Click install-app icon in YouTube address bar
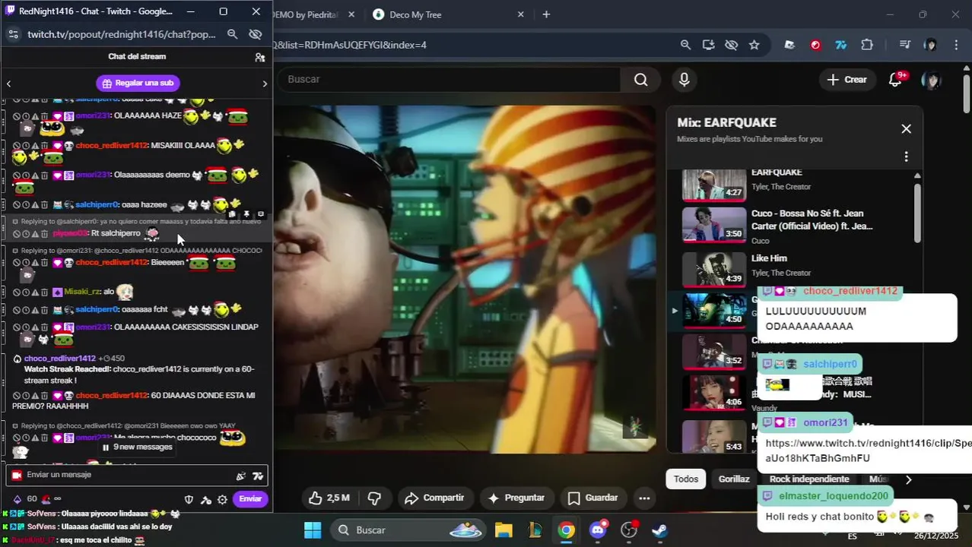This screenshot has height=547, width=972. (x=709, y=45)
